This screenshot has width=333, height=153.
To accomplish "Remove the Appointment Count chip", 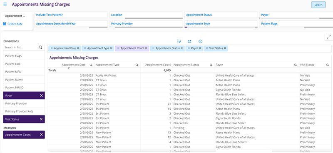I will (146, 48).
